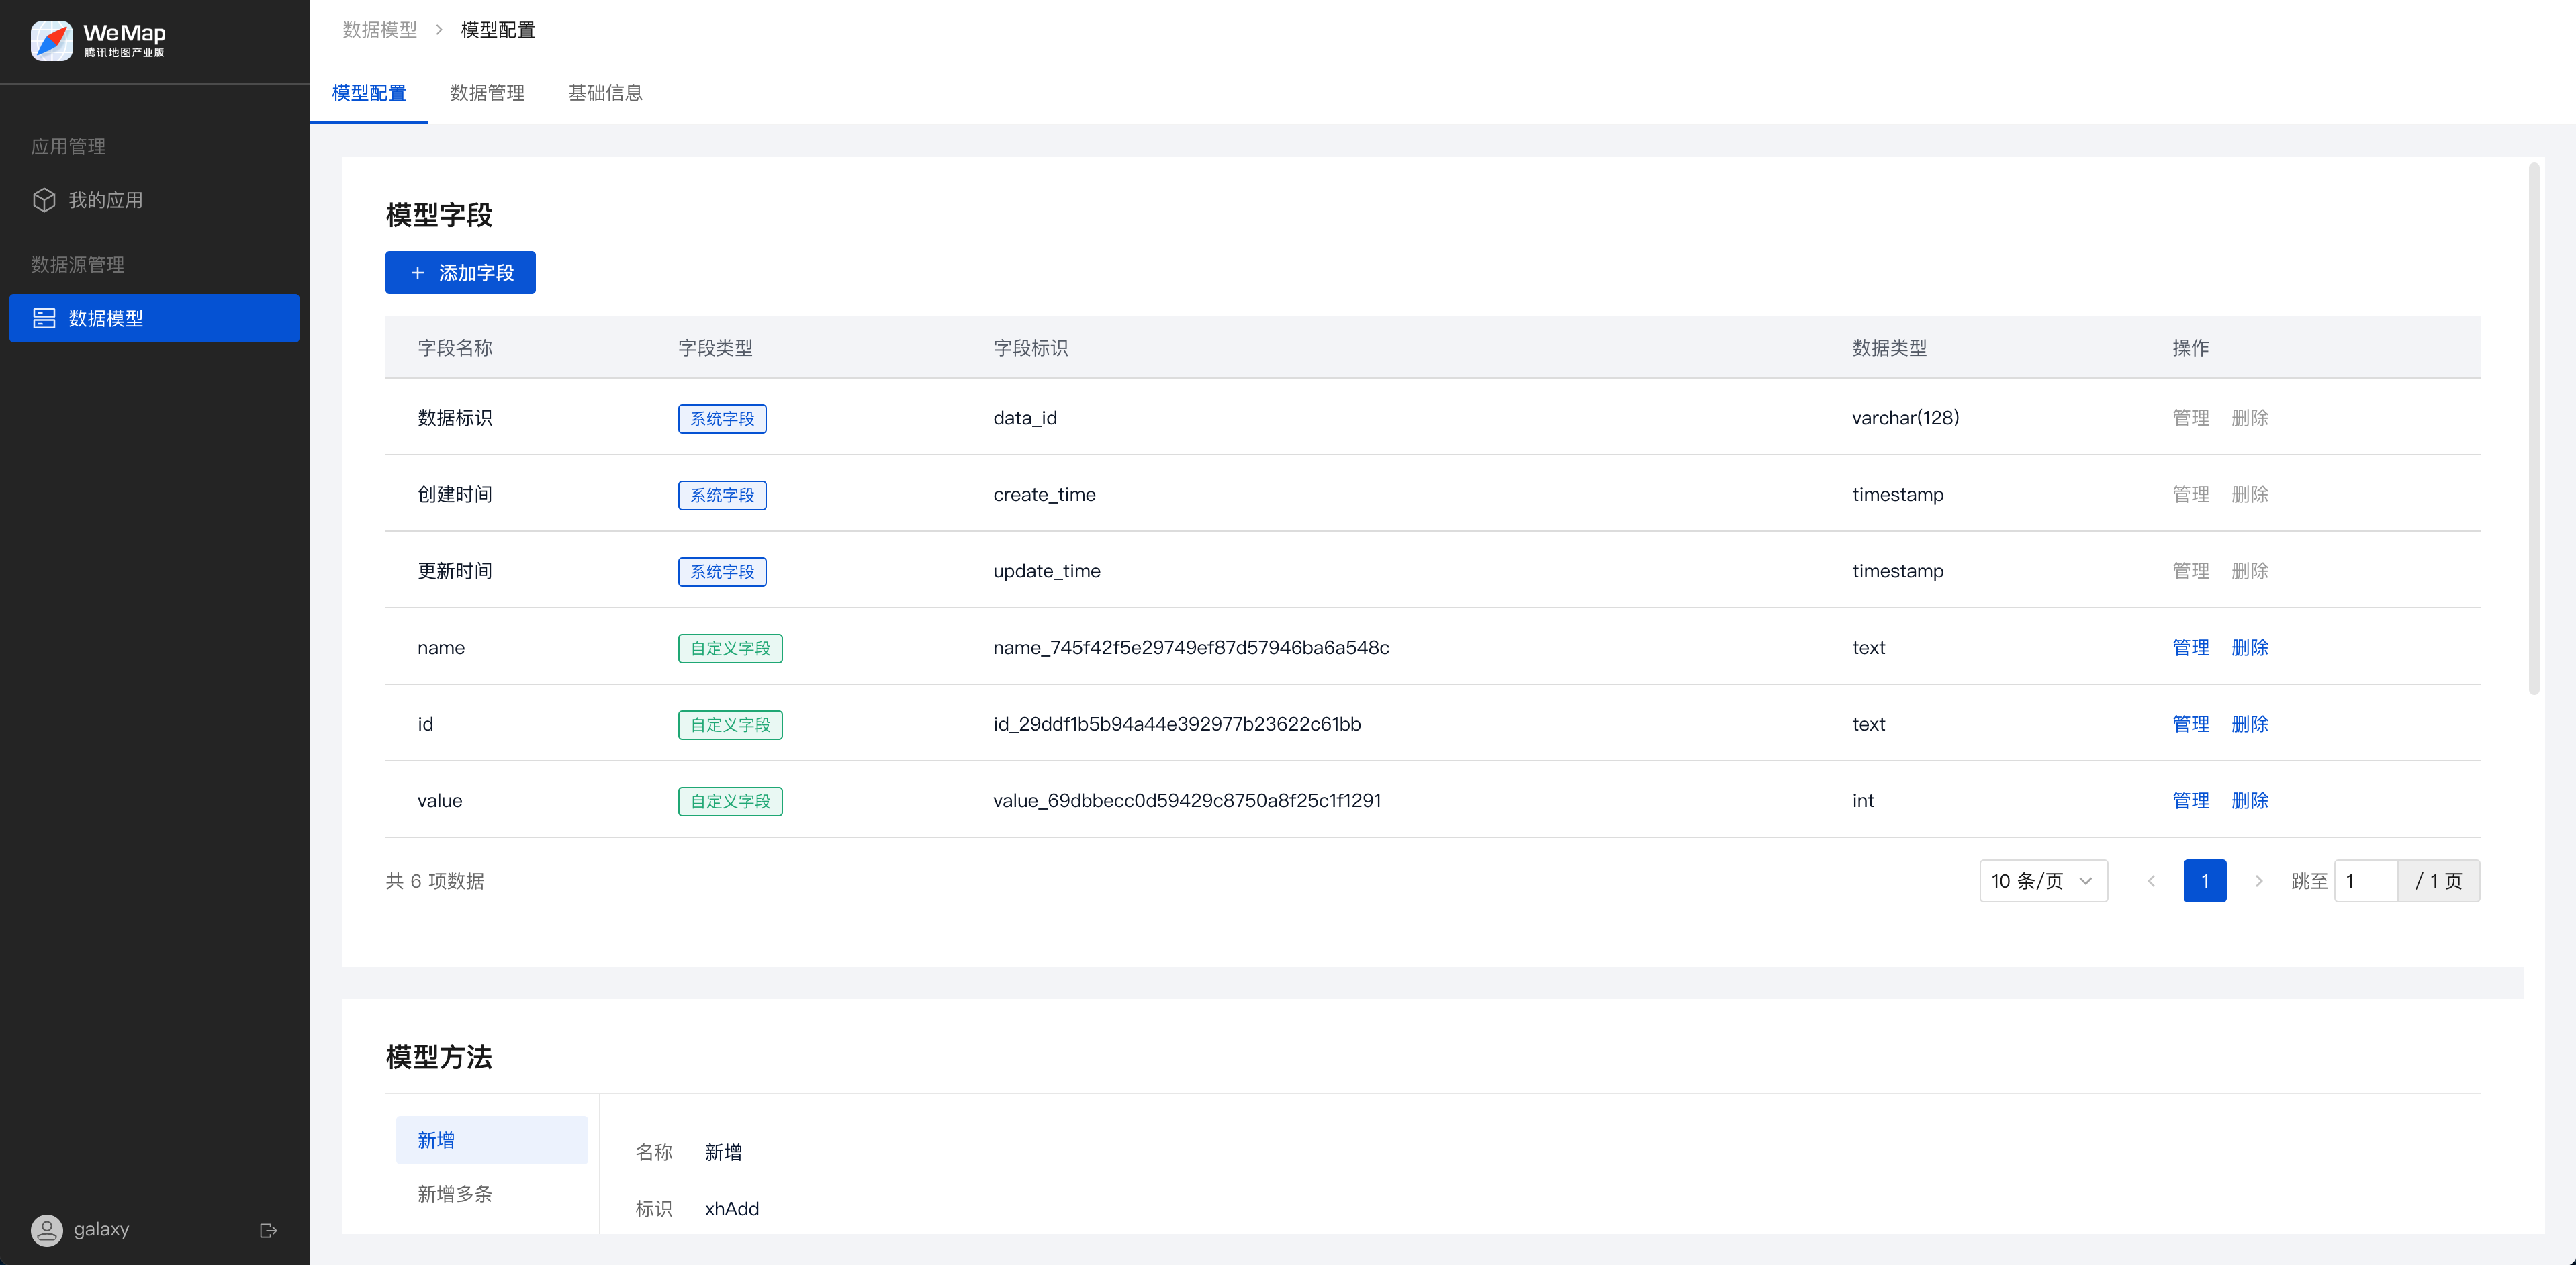Click 自定义字段 tag in value row
Screen dimensions: 2576x1265
coord(730,802)
